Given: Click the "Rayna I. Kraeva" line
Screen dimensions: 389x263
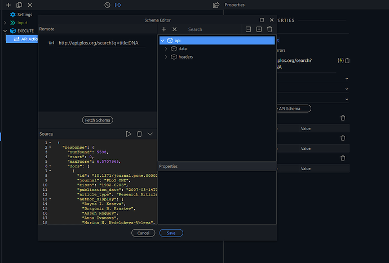Looking at the screenshot, I should (x=103, y=204).
